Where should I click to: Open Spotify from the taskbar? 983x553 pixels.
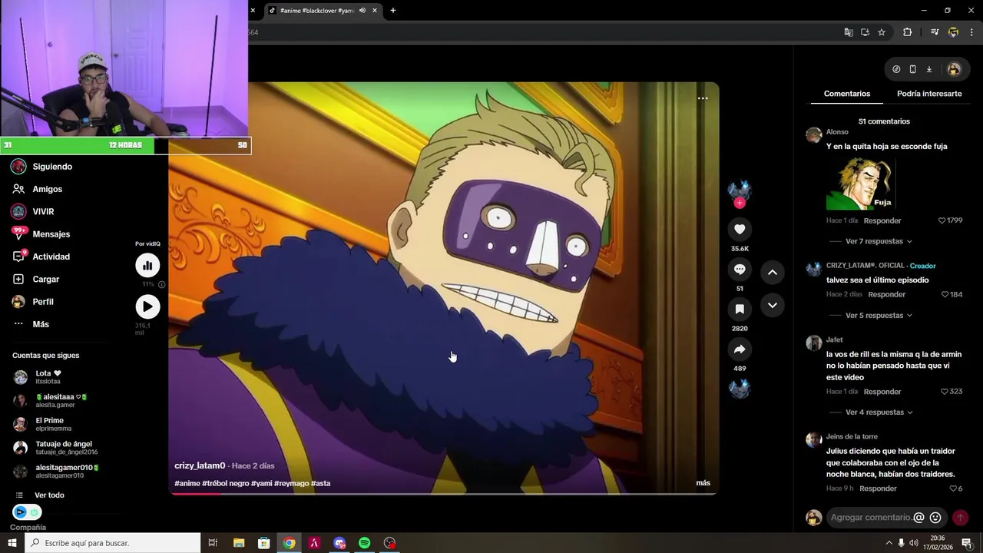coord(365,543)
